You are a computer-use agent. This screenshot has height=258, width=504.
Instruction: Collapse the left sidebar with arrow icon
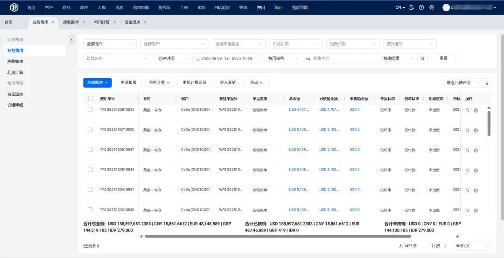pos(71,40)
